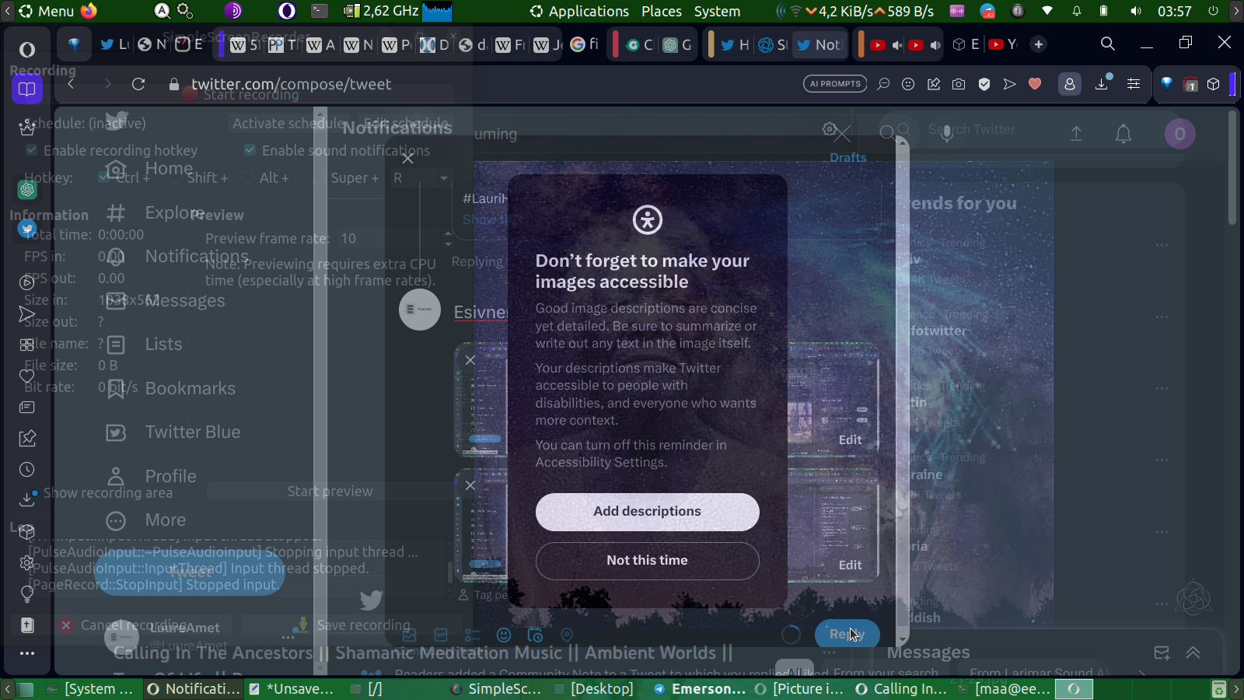Screen dimensions: 1244x700
Task: Open the Opera profile account icon
Action: 1070,84
